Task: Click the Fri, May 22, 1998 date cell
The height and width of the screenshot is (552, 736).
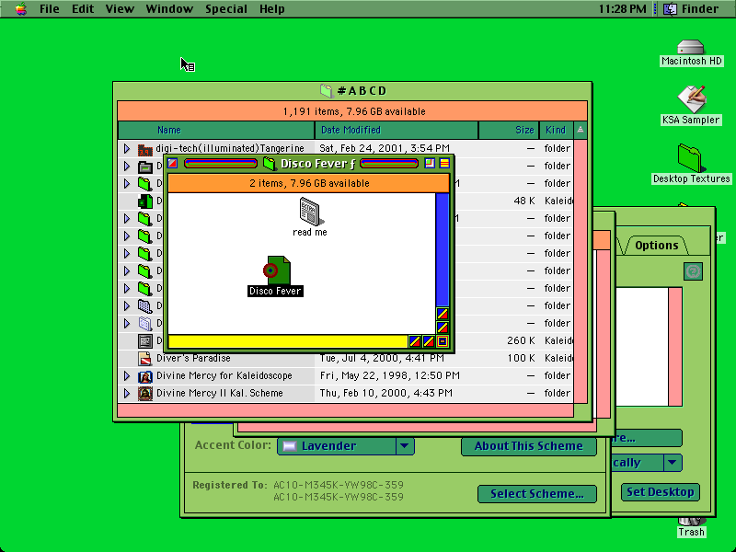Action: point(389,375)
